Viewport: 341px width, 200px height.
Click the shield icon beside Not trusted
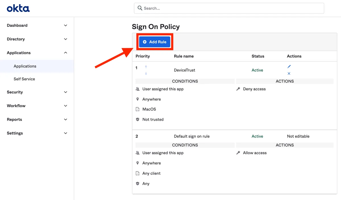point(138,119)
